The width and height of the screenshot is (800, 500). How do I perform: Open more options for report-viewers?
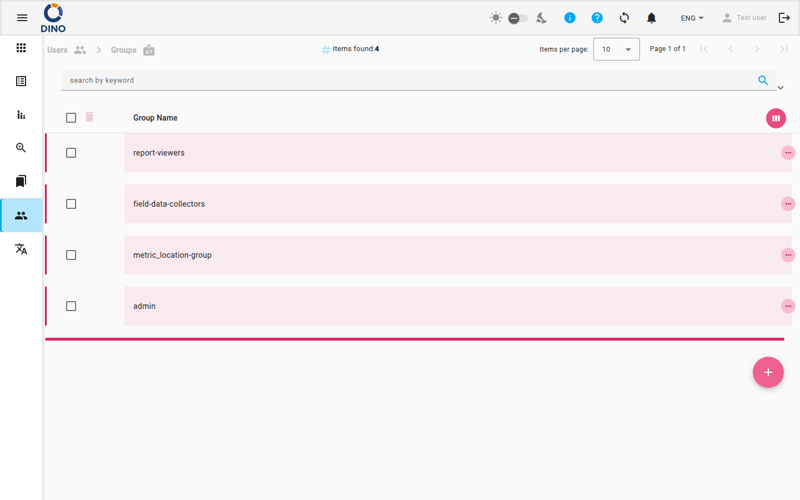pos(788,153)
